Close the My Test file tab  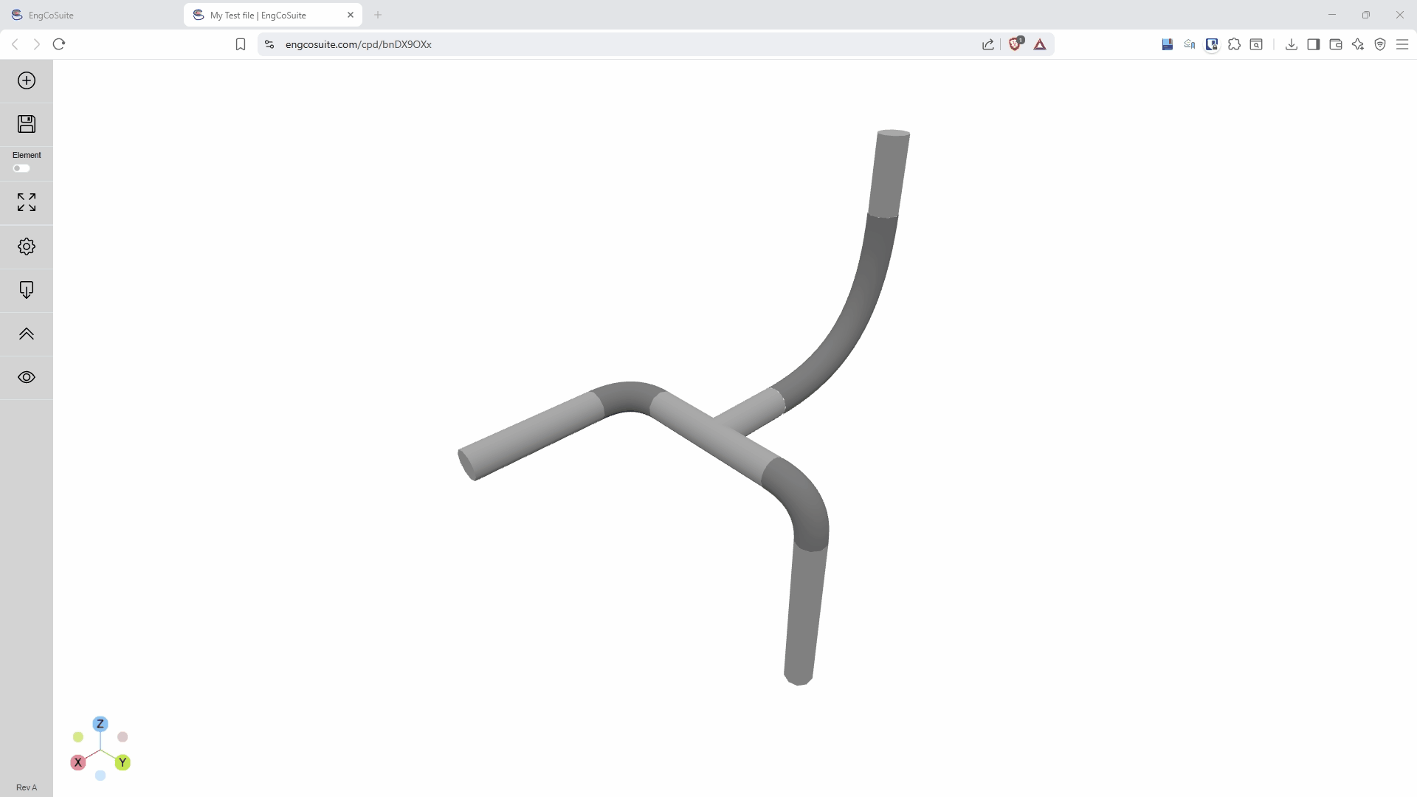coord(351,15)
